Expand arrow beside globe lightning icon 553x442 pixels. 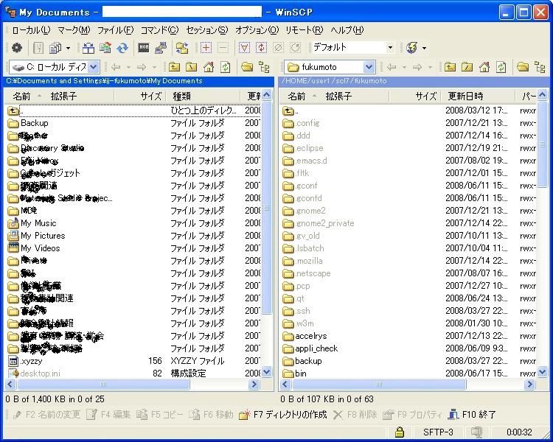pyautogui.click(x=424, y=48)
